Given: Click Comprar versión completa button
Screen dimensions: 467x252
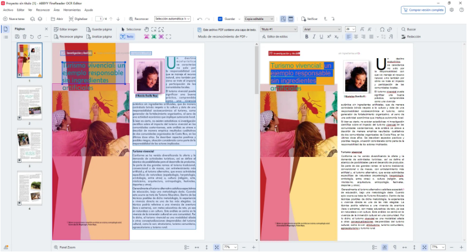Looking at the screenshot, I should coord(423,10).
